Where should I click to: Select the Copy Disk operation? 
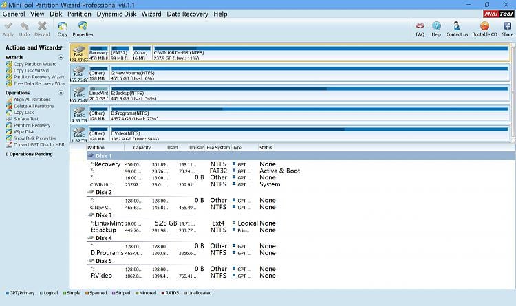pyautogui.click(x=20, y=112)
